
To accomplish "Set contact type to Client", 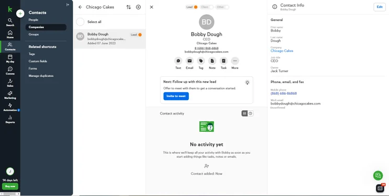I will (x=207, y=7).
